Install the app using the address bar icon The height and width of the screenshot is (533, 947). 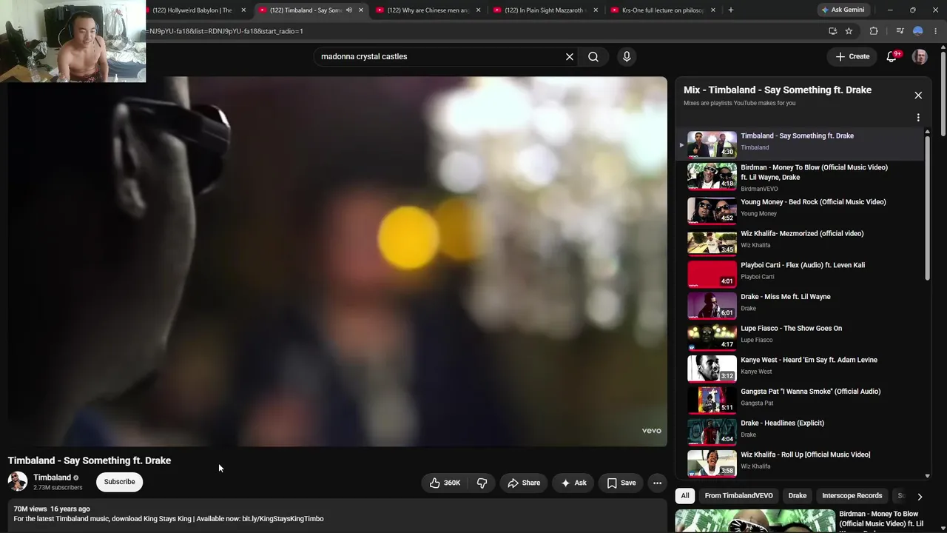[x=832, y=31]
